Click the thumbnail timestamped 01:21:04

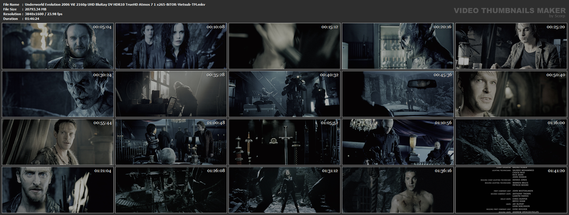[x=58, y=190]
